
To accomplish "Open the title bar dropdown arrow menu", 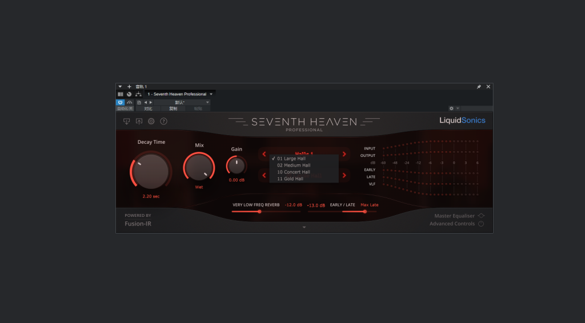I will [120, 87].
